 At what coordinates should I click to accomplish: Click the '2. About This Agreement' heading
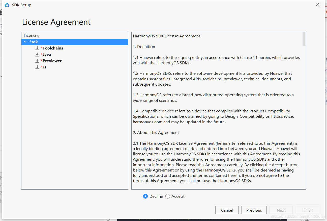coord(156,133)
